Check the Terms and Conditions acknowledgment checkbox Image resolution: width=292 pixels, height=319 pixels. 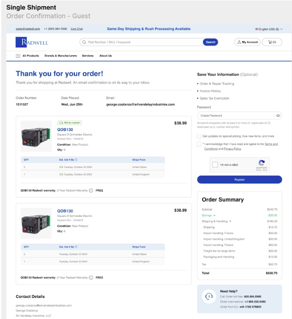coord(199,144)
